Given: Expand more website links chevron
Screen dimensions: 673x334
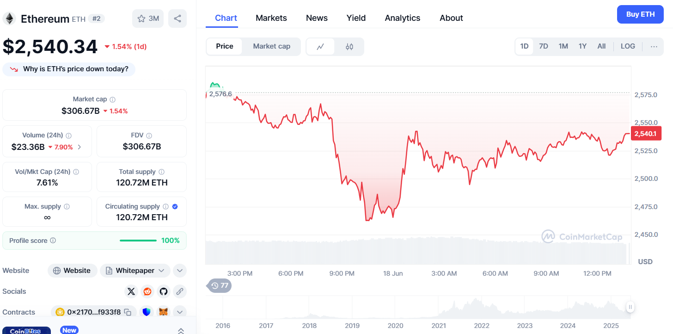Looking at the screenshot, I should coord(180,271).
